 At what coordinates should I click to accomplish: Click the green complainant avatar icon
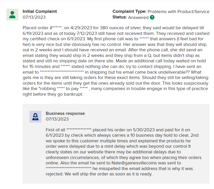click(12, 15)
